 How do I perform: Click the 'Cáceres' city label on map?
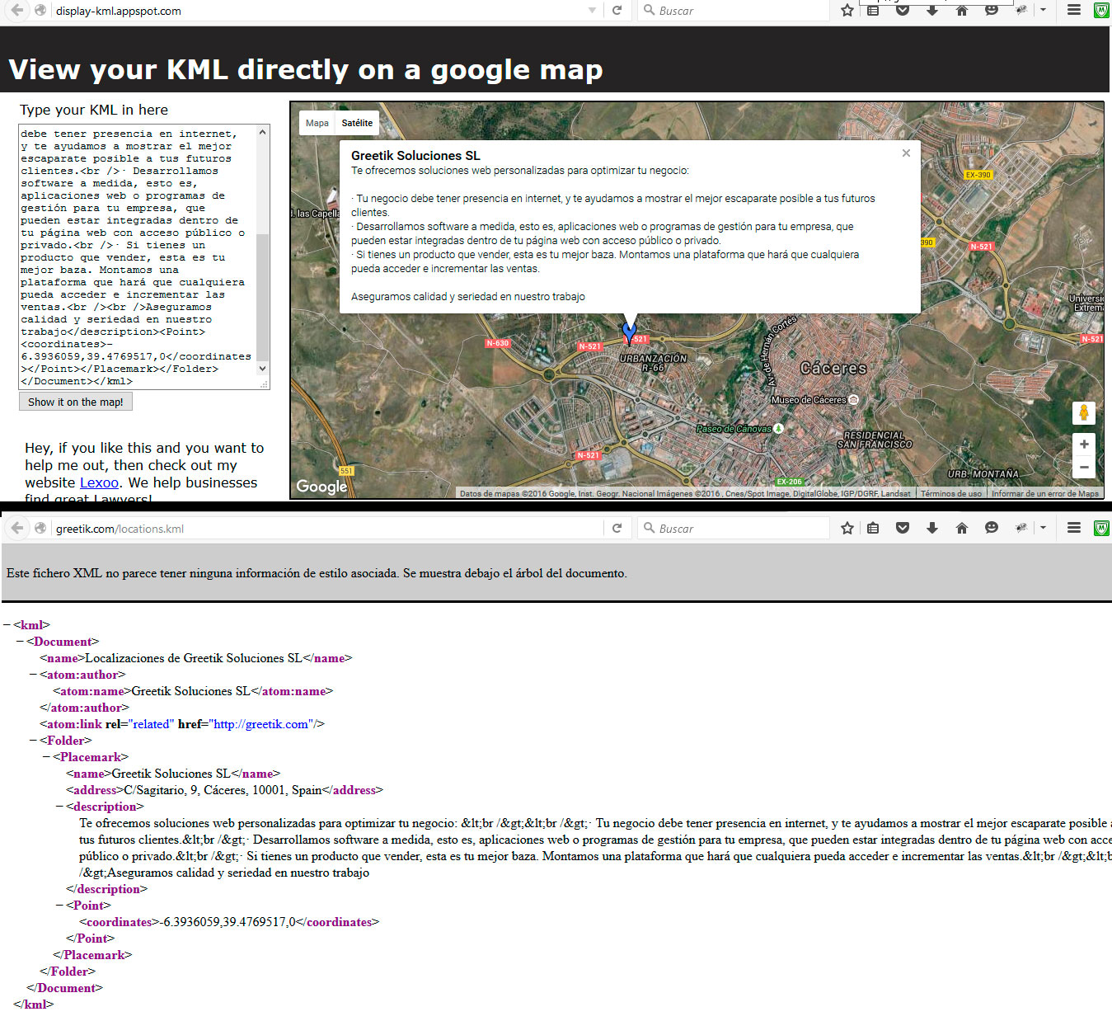[x=833, y=368]
